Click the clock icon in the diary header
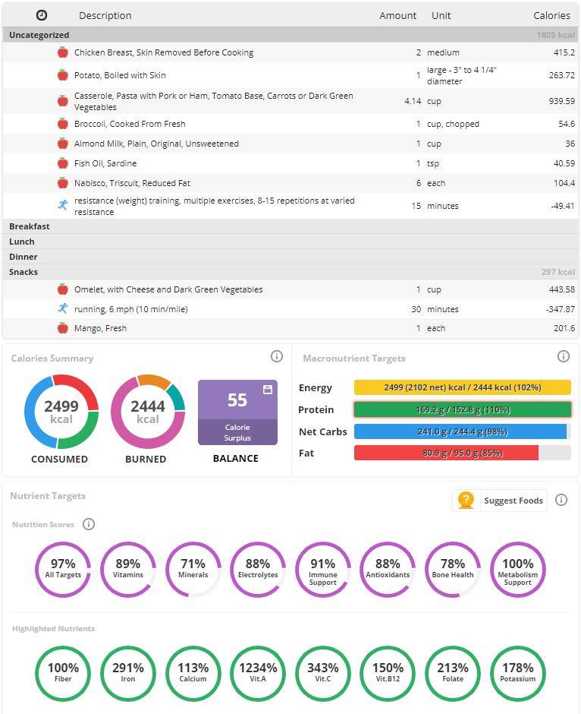Image resolution: width=581 pixels, height=714 pixels. [x=42, y=15]
